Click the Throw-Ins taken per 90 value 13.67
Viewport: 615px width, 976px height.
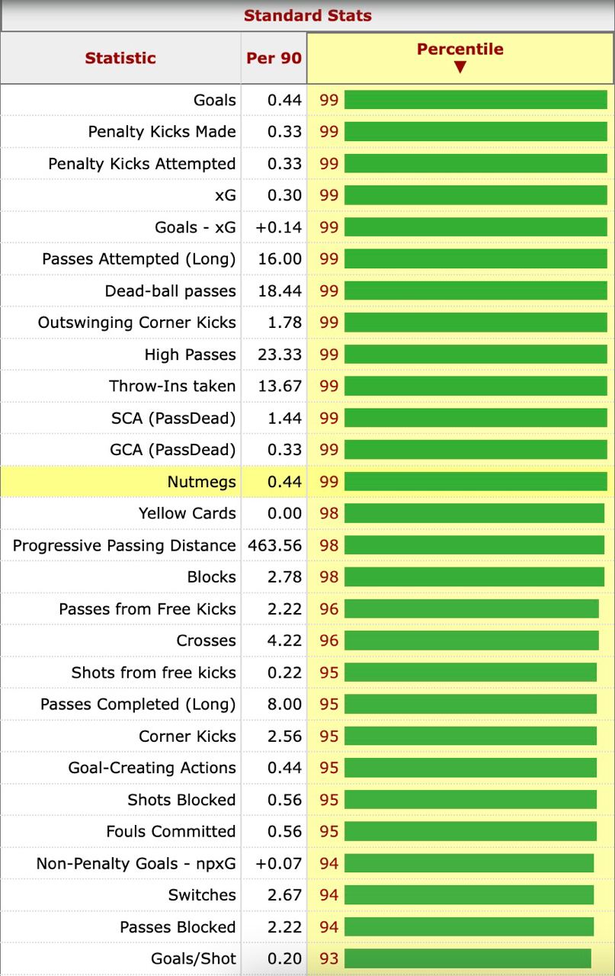(280, 386)
